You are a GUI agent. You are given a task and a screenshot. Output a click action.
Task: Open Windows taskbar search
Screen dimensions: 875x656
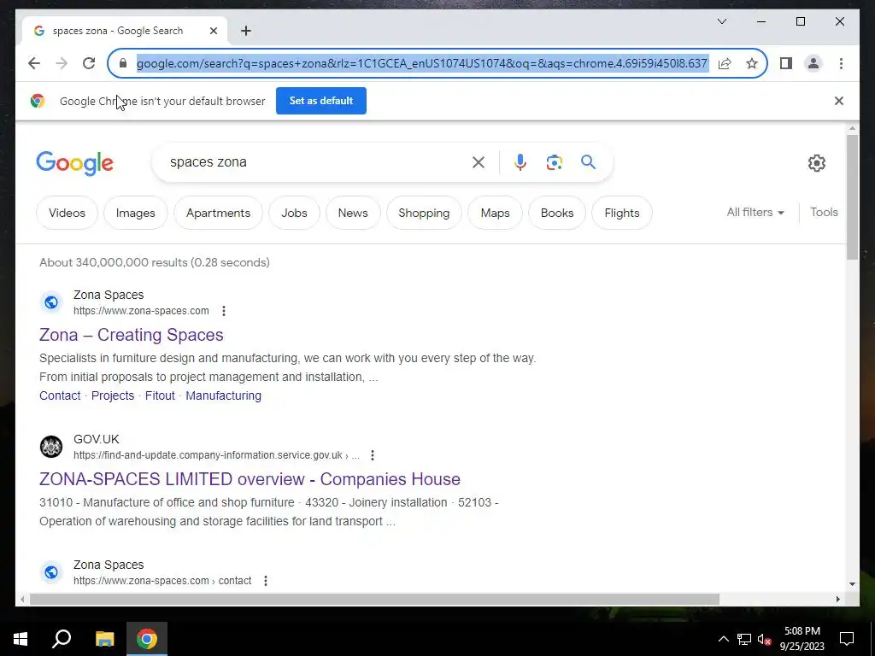[62, 639]
